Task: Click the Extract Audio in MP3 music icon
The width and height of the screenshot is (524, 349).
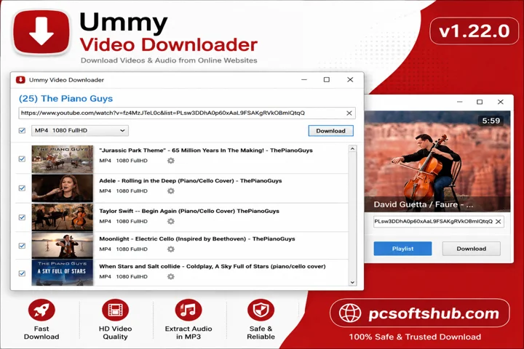Action: tap(188, 310)
